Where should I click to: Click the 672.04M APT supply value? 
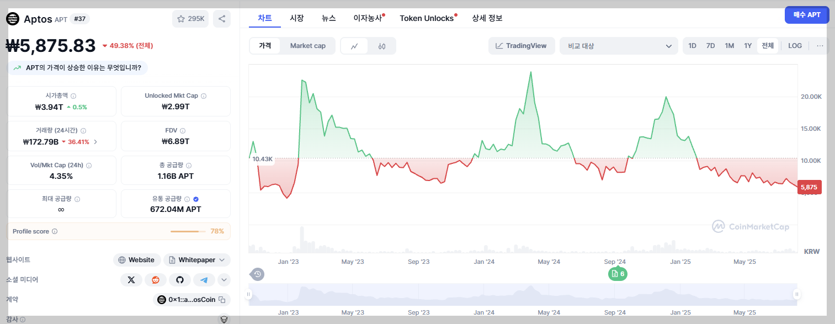(x=175, y=209)
